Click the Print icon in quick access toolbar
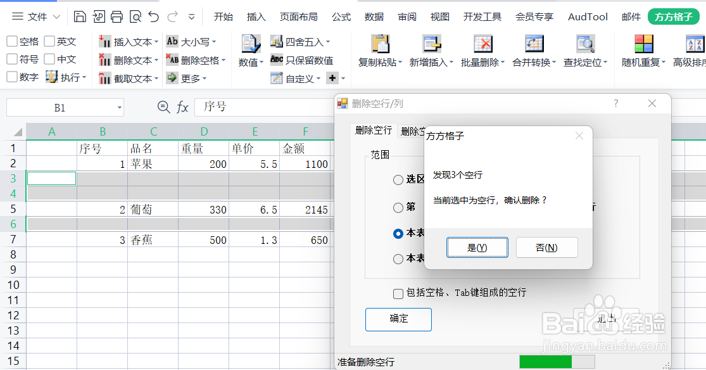The height and width of the screenshot is (370, 706). pos(117,16)
